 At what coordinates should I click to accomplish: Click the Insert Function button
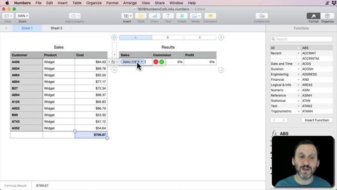point(317,120)
